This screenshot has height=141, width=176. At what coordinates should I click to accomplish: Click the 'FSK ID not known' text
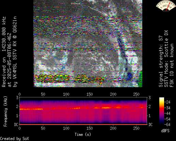coord(172,65)
